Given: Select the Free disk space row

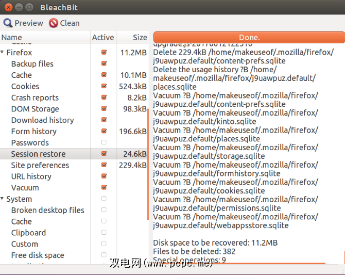Looking at the screenshot, I should (x=74, y=255).
